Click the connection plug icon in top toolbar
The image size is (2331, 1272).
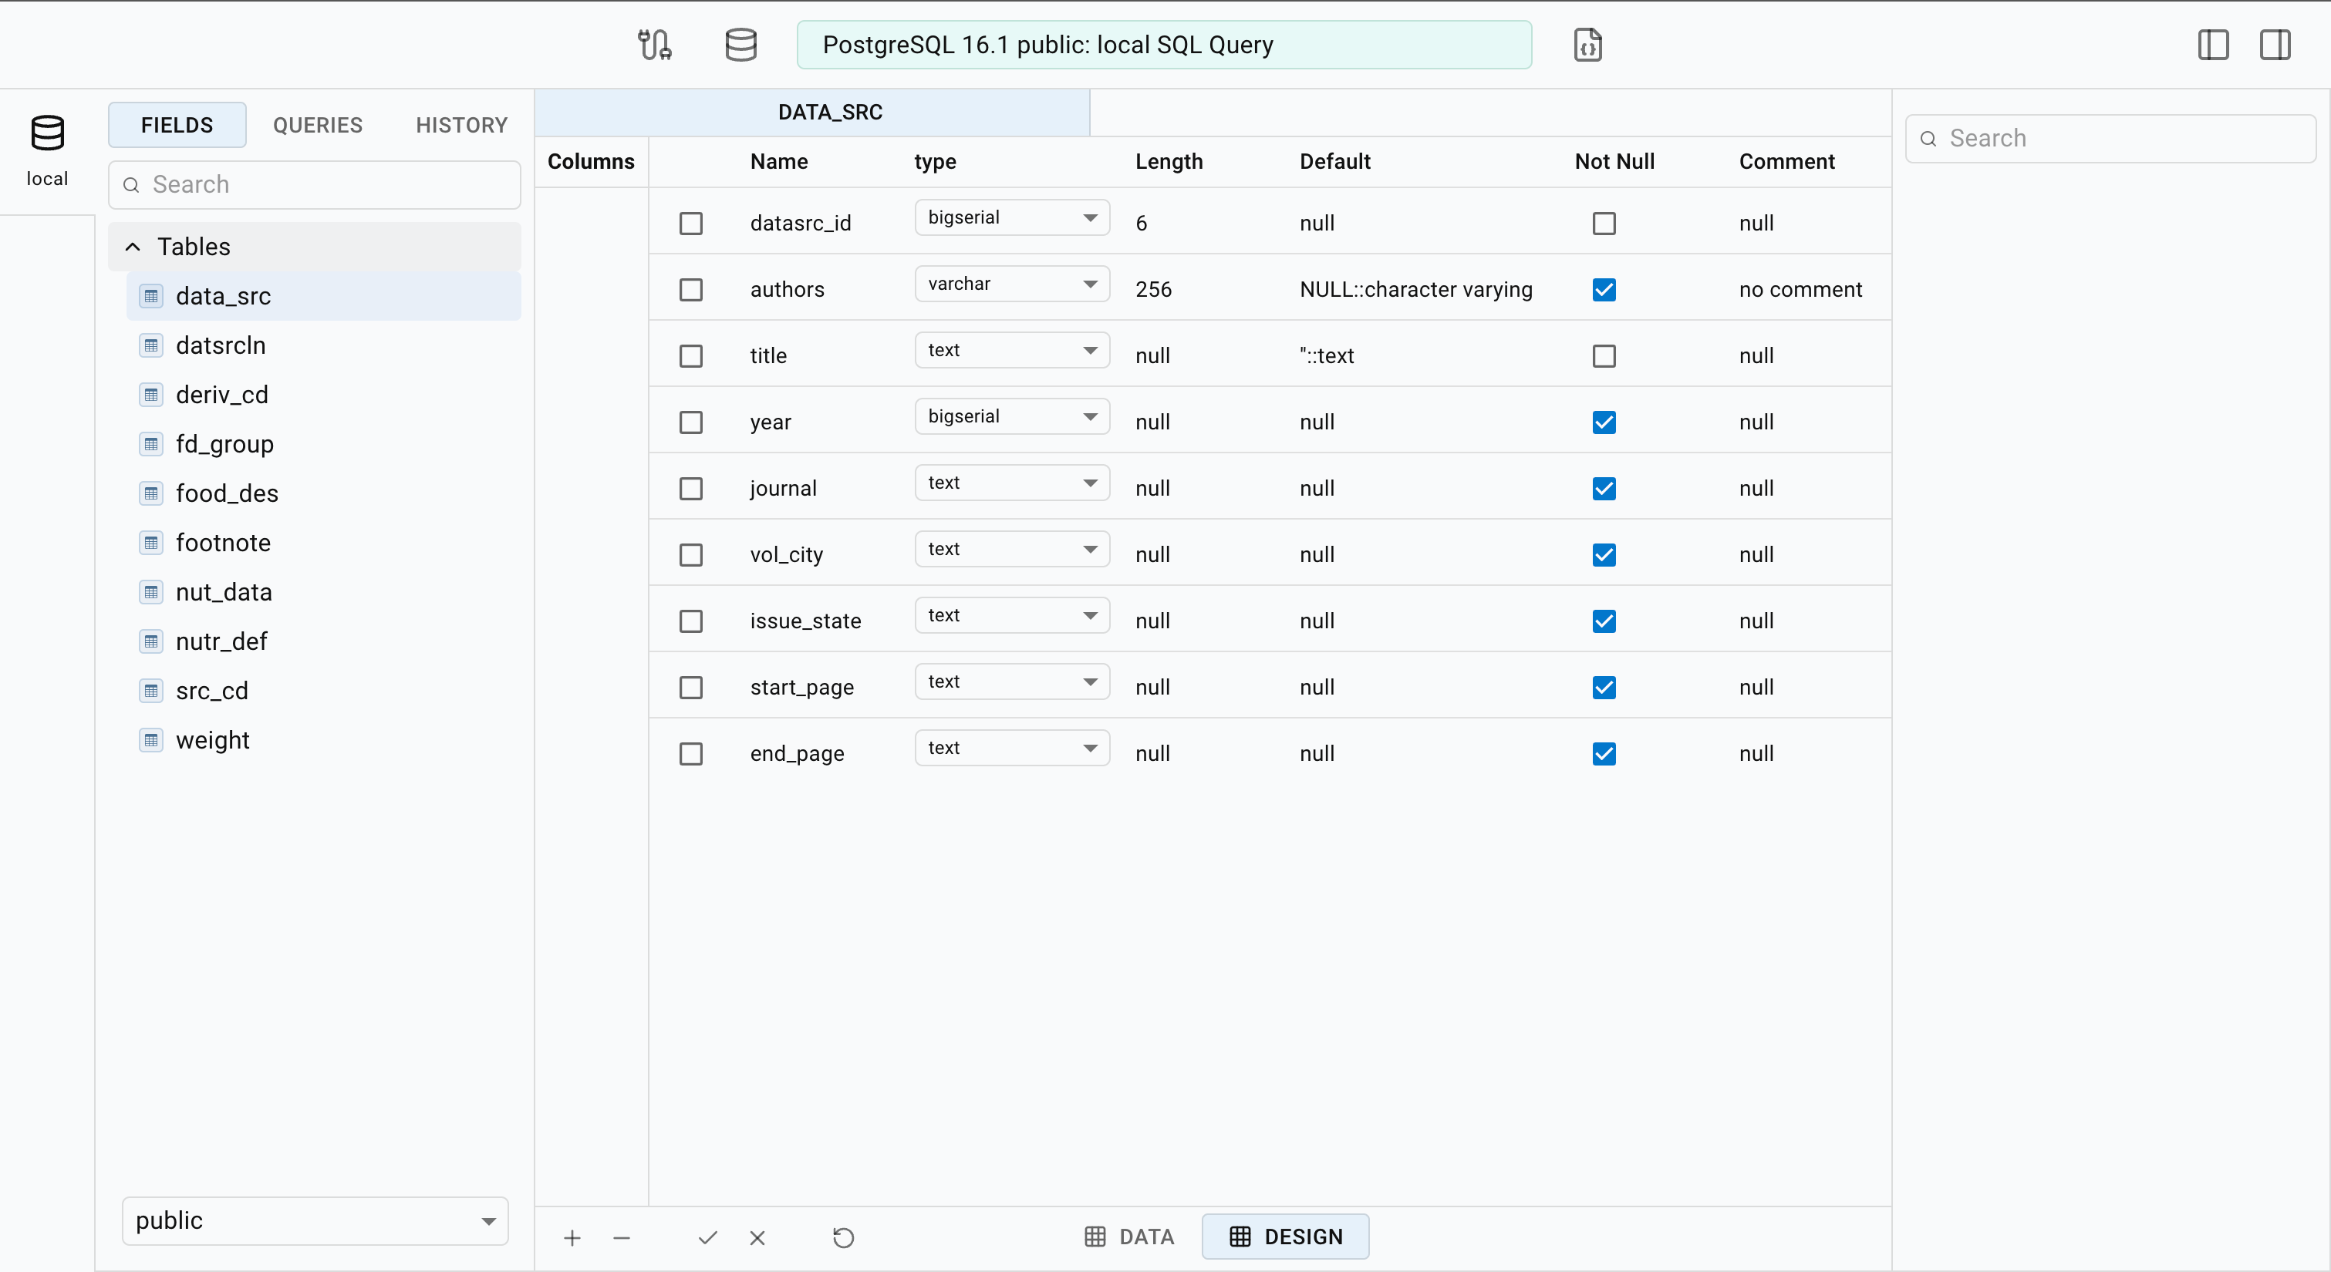(x=654, y=45)
